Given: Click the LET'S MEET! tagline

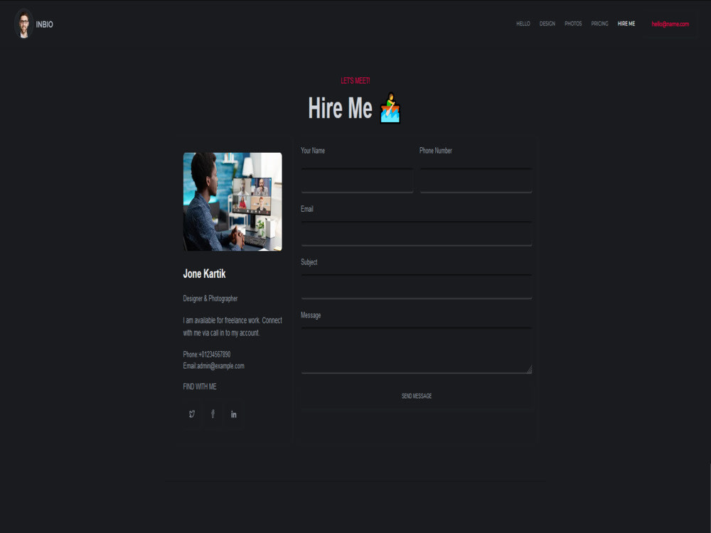Looking at the screenshot, I should 355,81.
